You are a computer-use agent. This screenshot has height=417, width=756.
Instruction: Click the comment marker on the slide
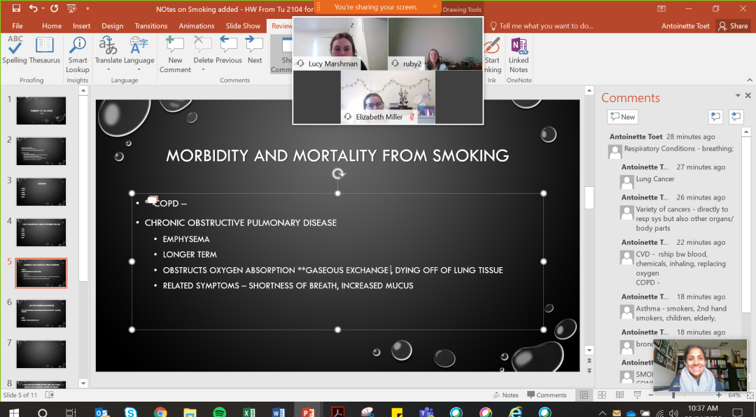[x=153, y=199]
